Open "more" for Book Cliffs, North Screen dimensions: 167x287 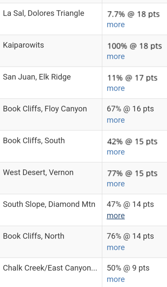(116, 248)
